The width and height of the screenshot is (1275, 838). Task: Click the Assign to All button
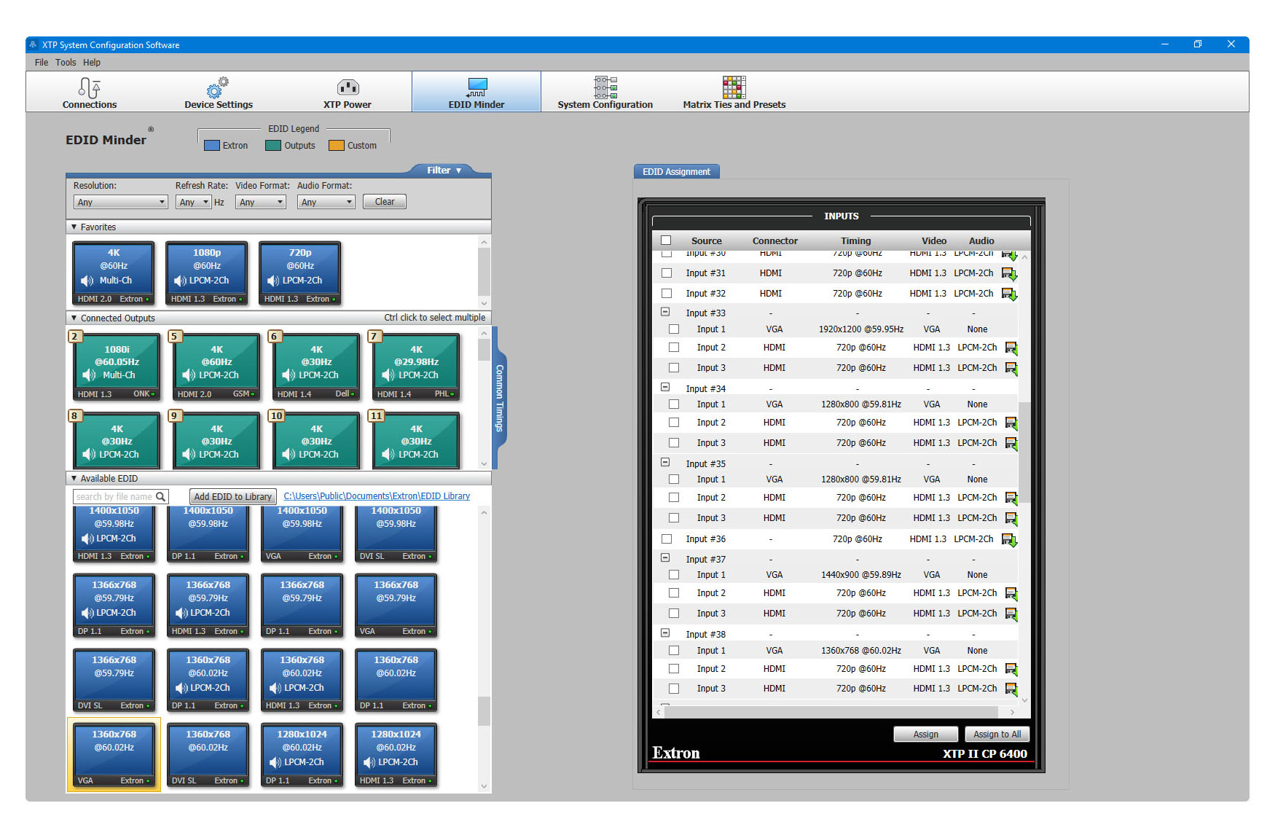coord(997,735)
